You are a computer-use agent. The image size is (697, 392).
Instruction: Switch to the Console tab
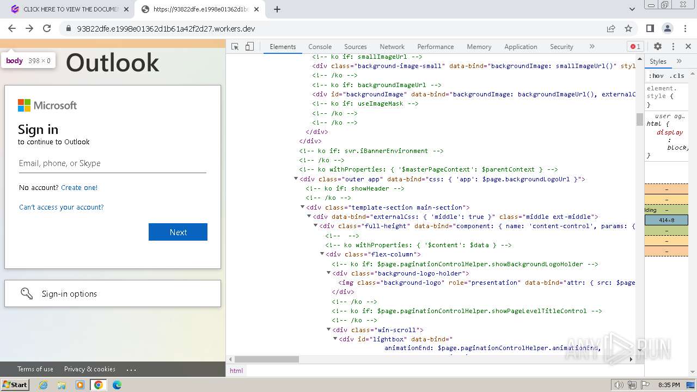tap(320, 47)
